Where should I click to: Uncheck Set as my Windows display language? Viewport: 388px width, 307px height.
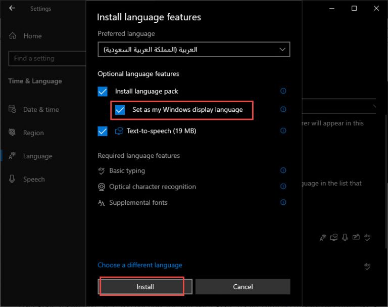[x=120, y=110]
